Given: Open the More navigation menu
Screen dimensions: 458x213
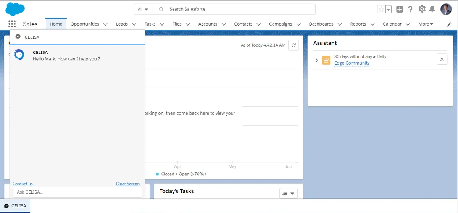Looking at the screenshot, I should (426, 24).
